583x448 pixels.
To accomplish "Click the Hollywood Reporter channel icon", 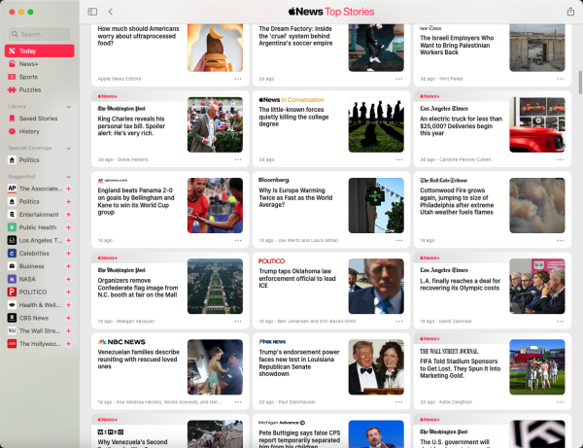I will point(12,344).
